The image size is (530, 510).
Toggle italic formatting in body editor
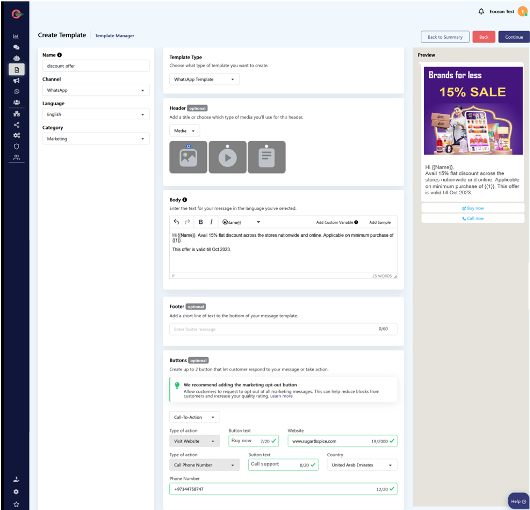coord(211,222)
